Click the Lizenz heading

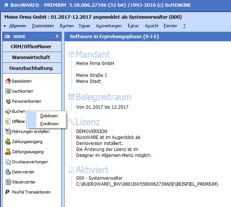88,122
